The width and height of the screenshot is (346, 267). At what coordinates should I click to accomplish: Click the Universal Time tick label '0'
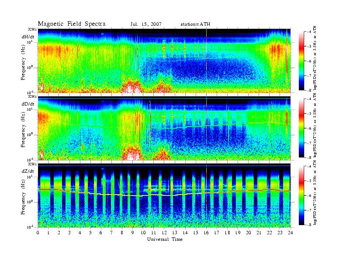(x=38, y=233)
